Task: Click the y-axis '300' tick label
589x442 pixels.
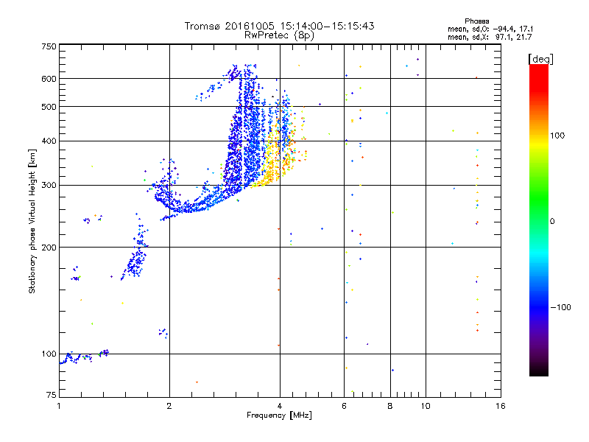Action: pos(49,186)
